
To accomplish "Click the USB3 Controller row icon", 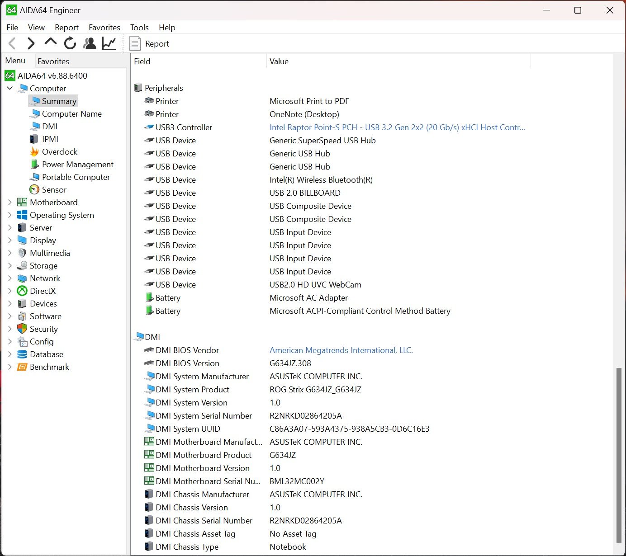I will pos(149,127).
